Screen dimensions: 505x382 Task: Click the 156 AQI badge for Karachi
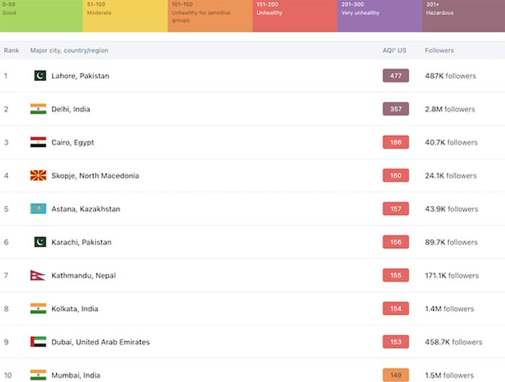(x=396, y=242)
